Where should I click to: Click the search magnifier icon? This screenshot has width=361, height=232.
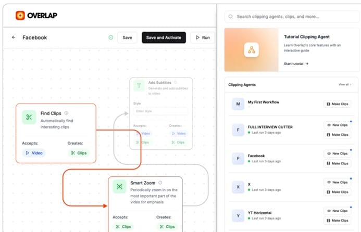pos(230,17)
